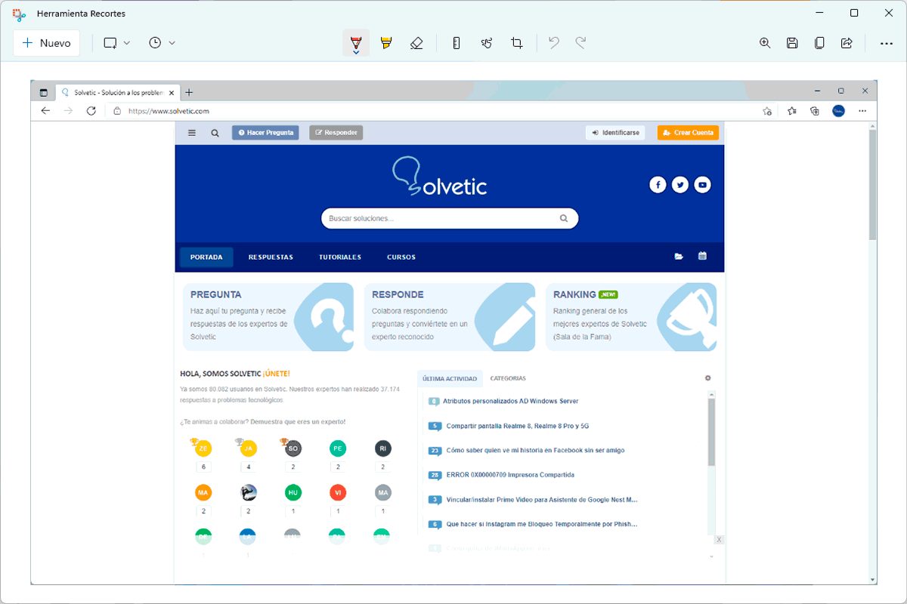This screenshot has width=907, height=604.
Task: Save the snip with disk icon
Action: (792, 43)
